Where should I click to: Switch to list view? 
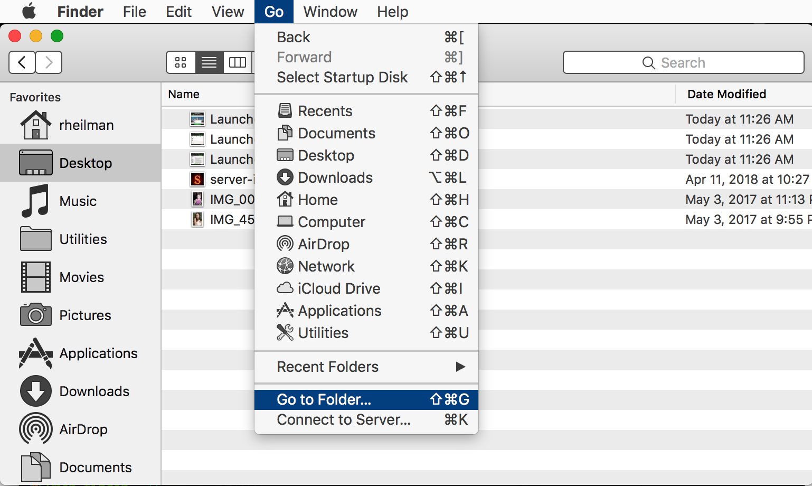point(209,62)
